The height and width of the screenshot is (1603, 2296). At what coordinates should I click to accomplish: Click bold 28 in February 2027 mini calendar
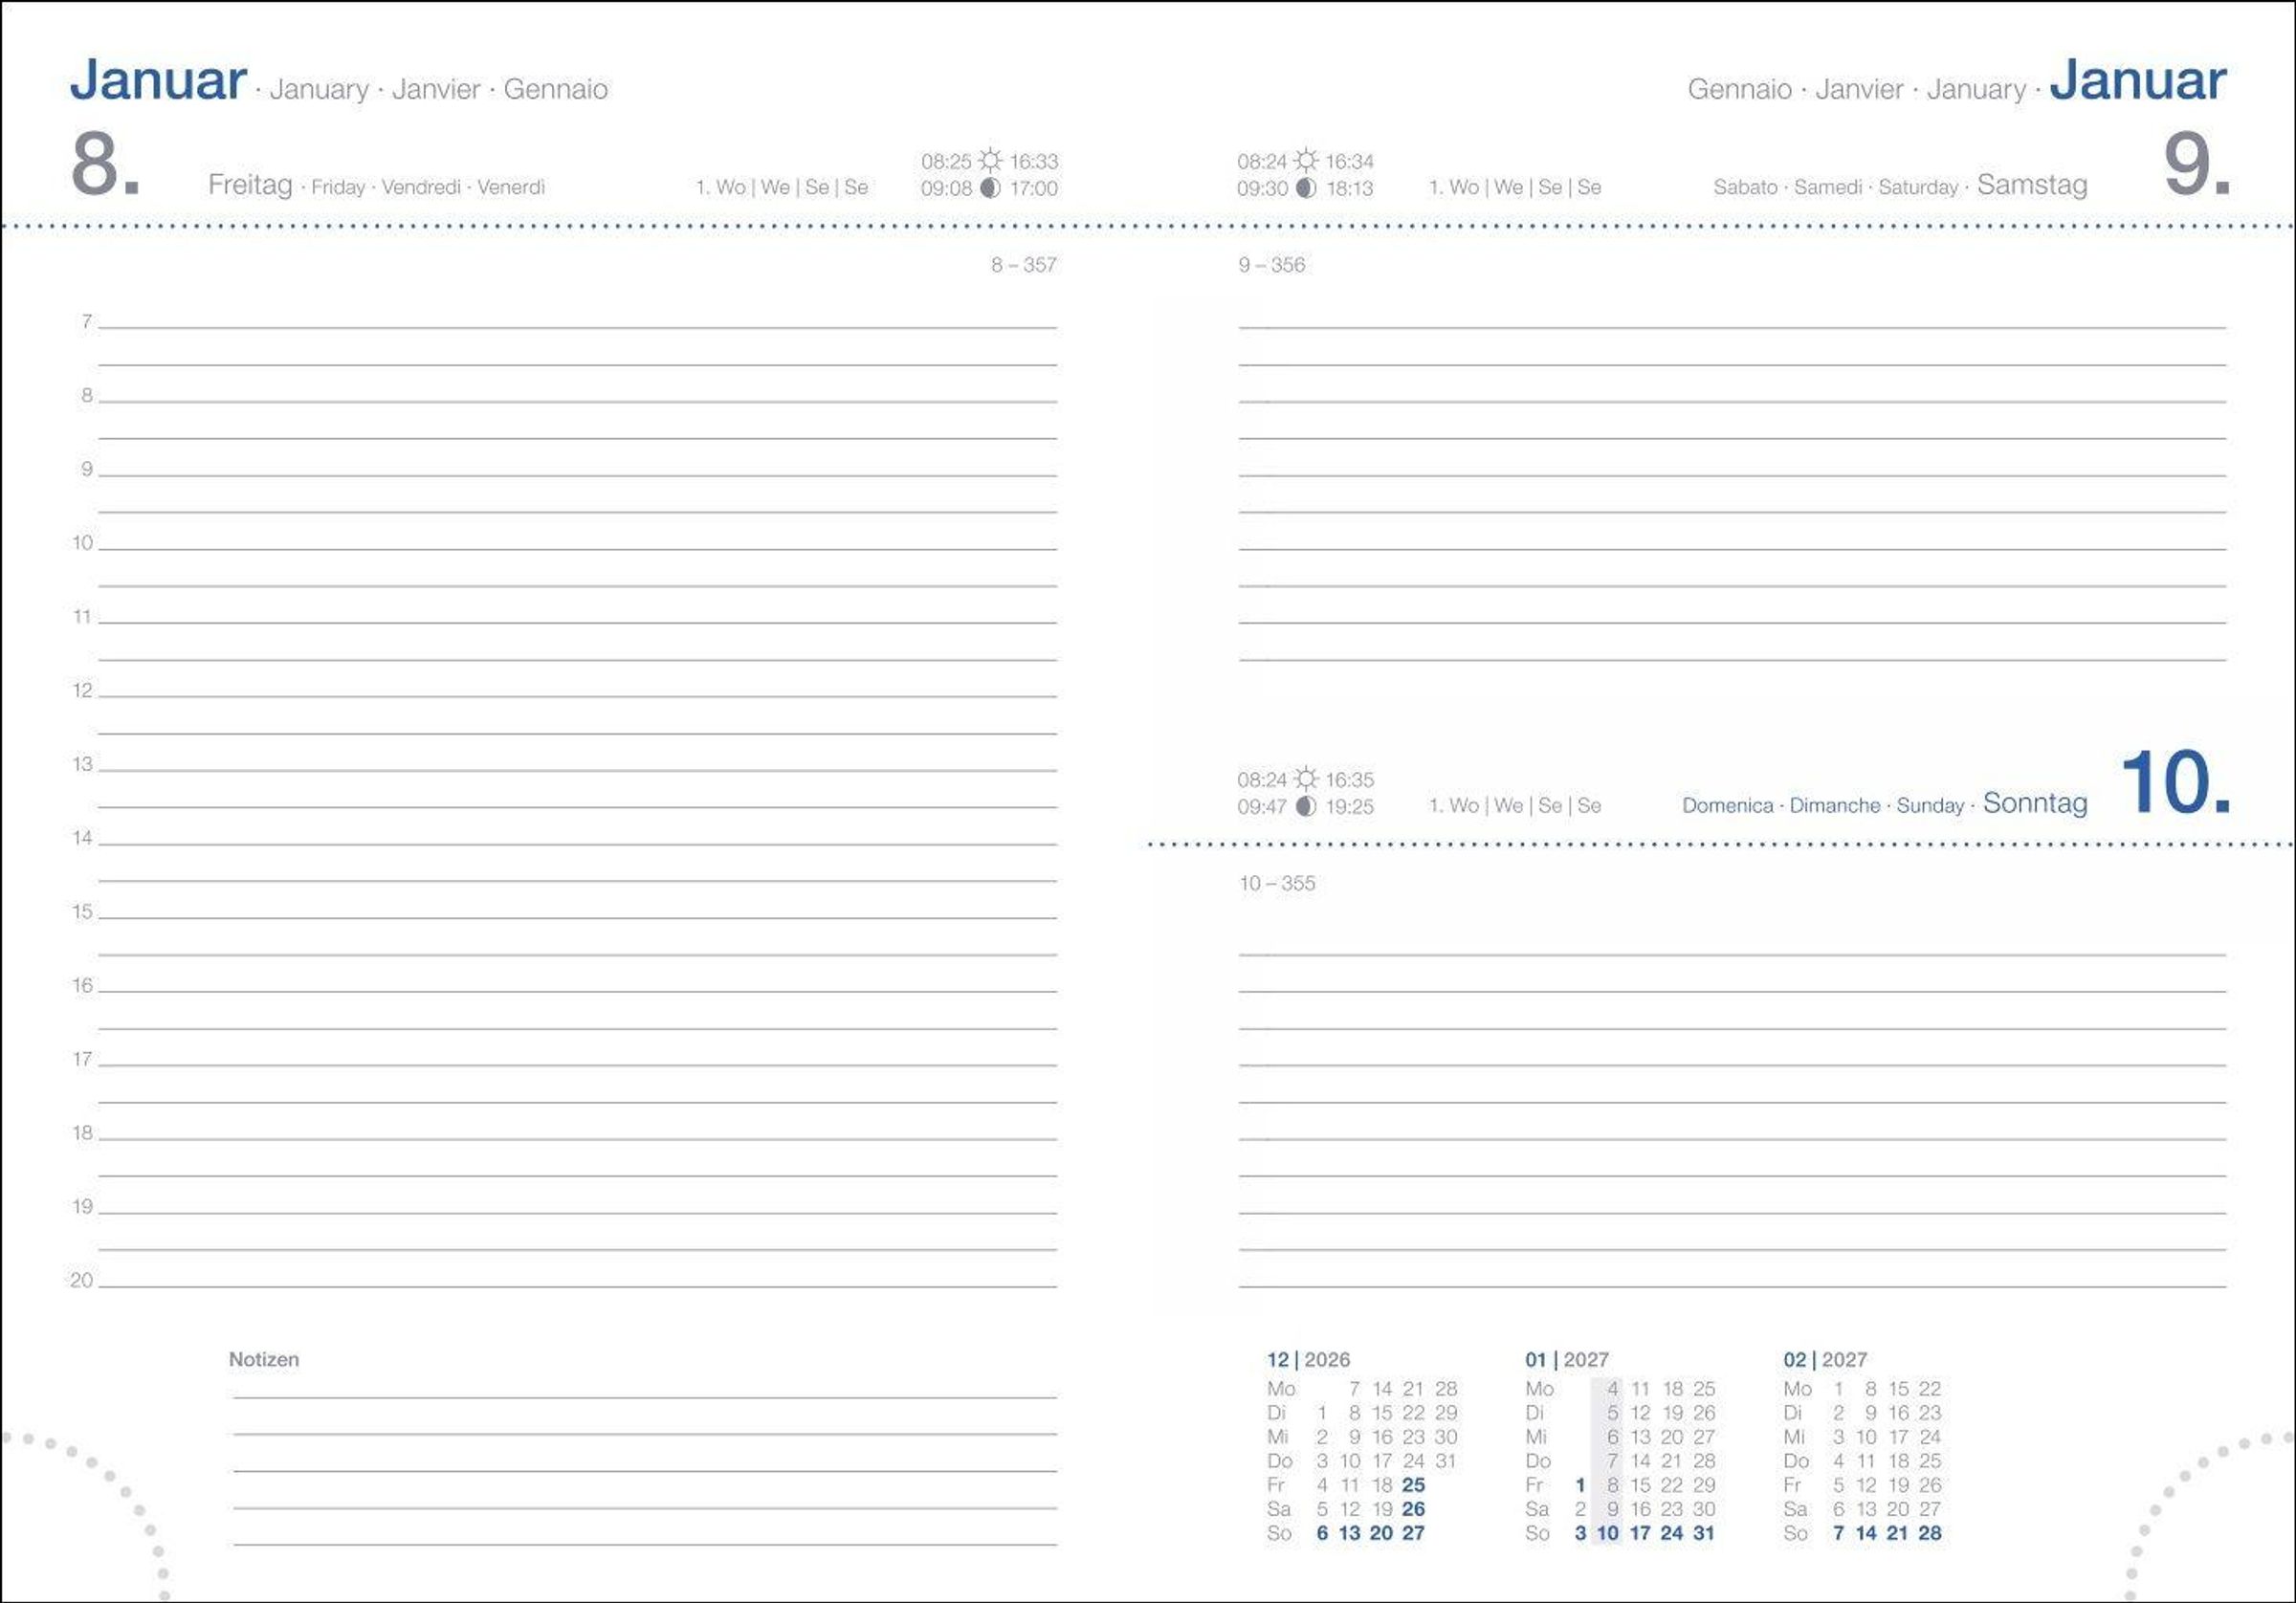pyautogui.click(x=1930, y=1533)
